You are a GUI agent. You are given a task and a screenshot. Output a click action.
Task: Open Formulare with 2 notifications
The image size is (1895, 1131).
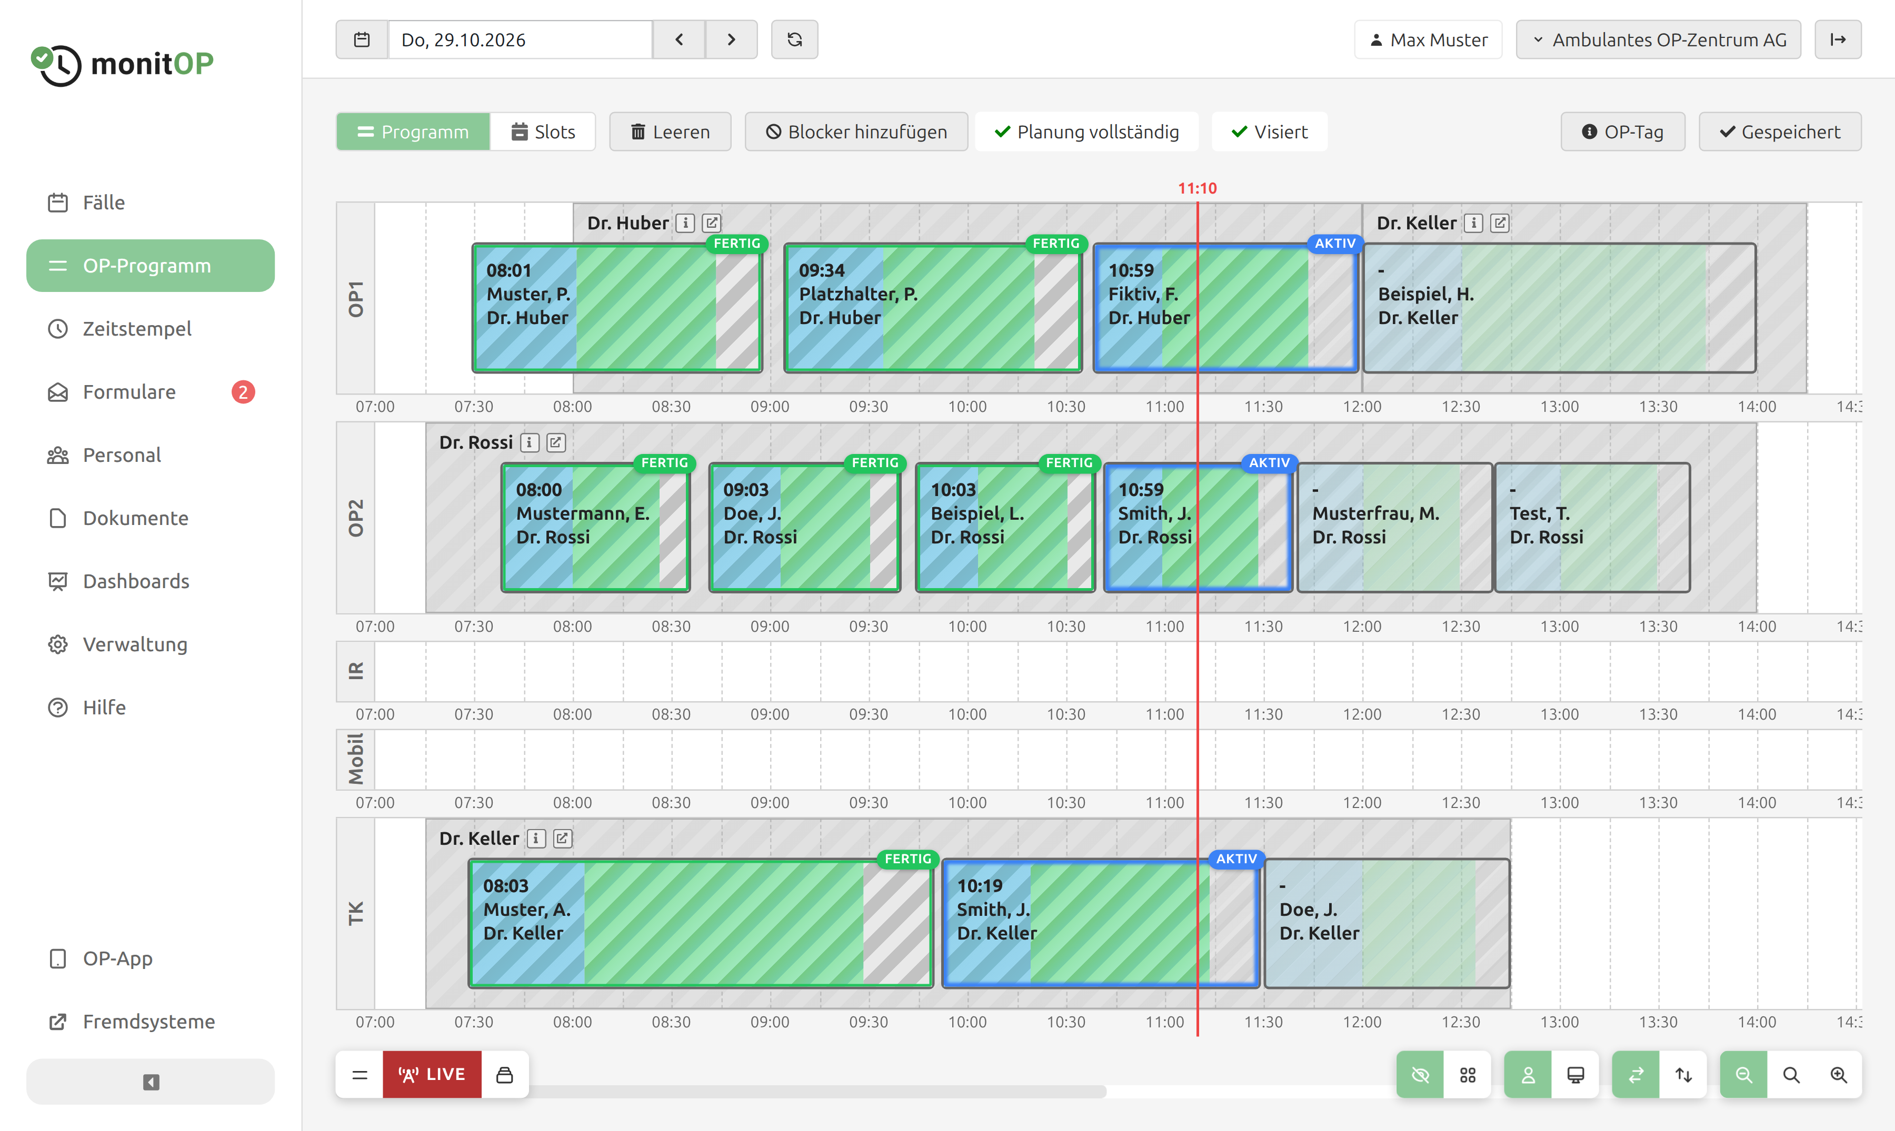(x=151, y=392)
